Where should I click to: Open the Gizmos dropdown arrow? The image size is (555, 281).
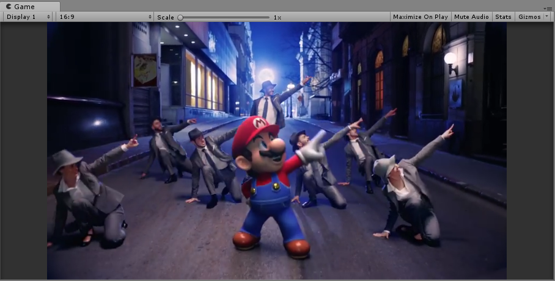[x=547, y=16]
